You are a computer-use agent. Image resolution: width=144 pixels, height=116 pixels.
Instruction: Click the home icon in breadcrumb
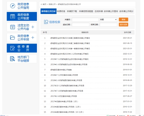41,4
